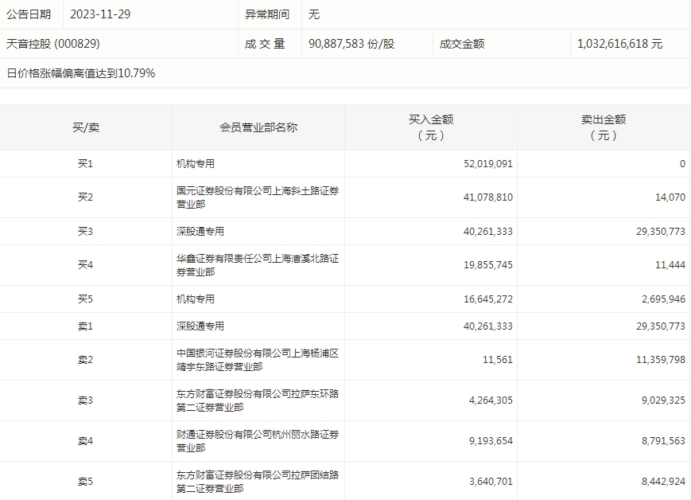
Task: Click 东方财富证券拉萨东环路第二营业部 name
Action: pyautogui.click(x=258, y=400)
